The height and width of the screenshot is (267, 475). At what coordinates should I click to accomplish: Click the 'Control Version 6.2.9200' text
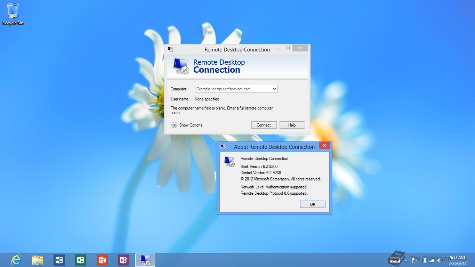[261, 173]
